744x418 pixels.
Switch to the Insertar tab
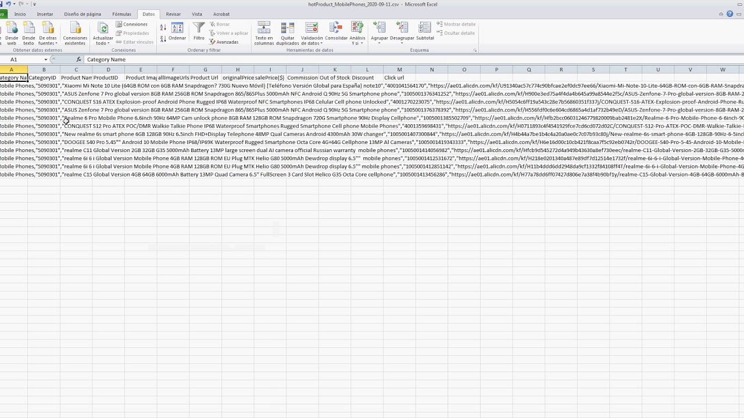[x=45, y=14]
